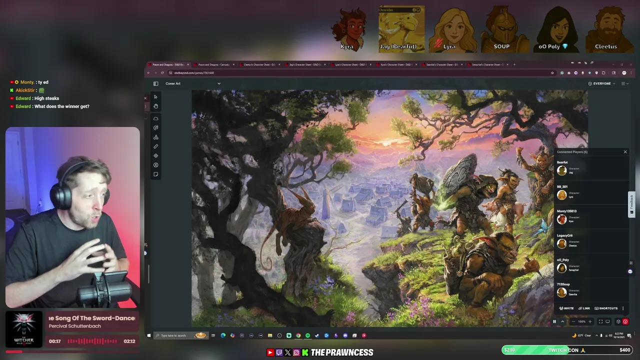This screenshot has width=640, height=360.
Task: Select the pointer tool in Maps toolbar
Action: [x=155, y=97]
